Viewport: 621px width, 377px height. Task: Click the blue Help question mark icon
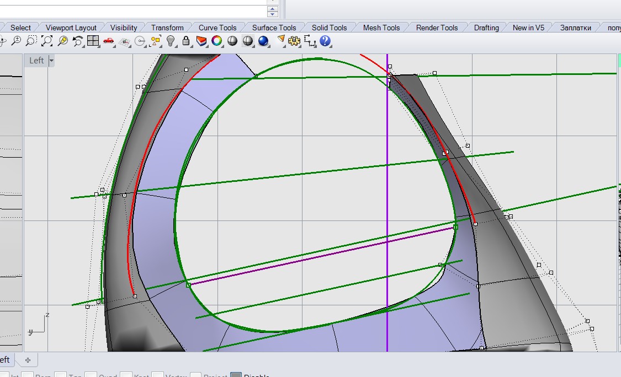click(325, 41)
